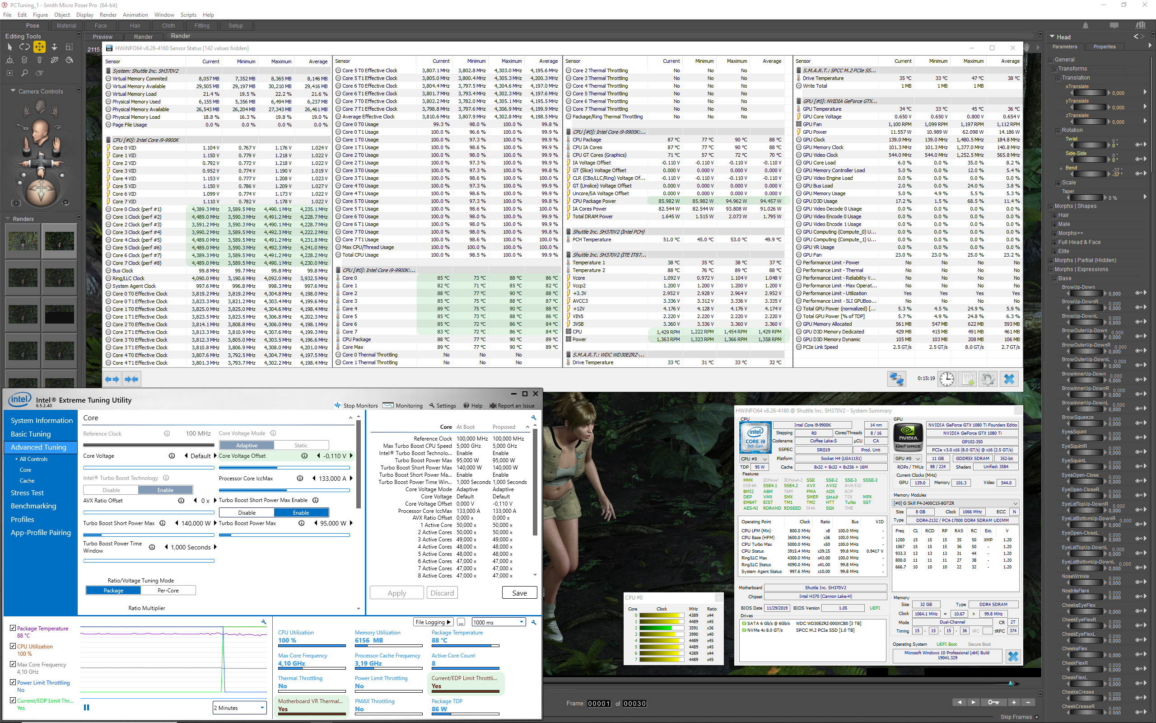Set Core Voltage Mode to Static
Image resolution: width=1156 pixels, height=723 pixels.
click(301, 445)
